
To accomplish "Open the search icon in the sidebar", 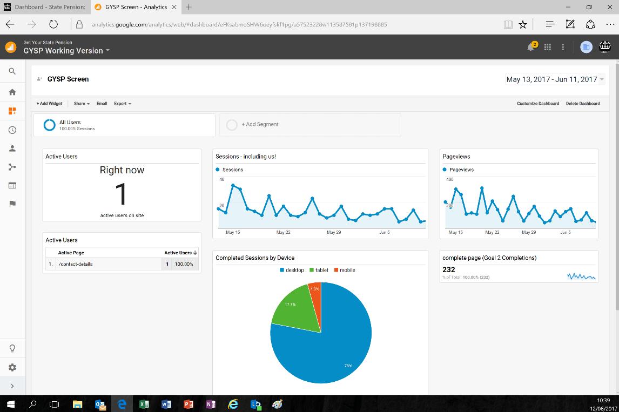I will point(12,71).
